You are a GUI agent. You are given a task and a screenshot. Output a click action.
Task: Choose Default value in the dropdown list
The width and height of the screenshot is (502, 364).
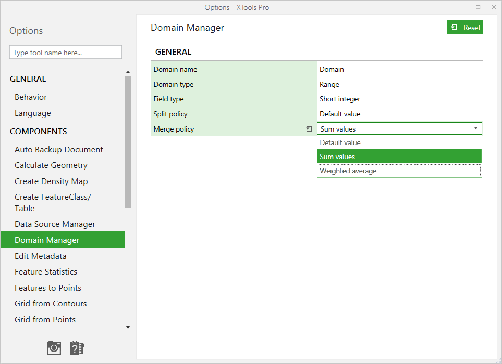[399, 142]
